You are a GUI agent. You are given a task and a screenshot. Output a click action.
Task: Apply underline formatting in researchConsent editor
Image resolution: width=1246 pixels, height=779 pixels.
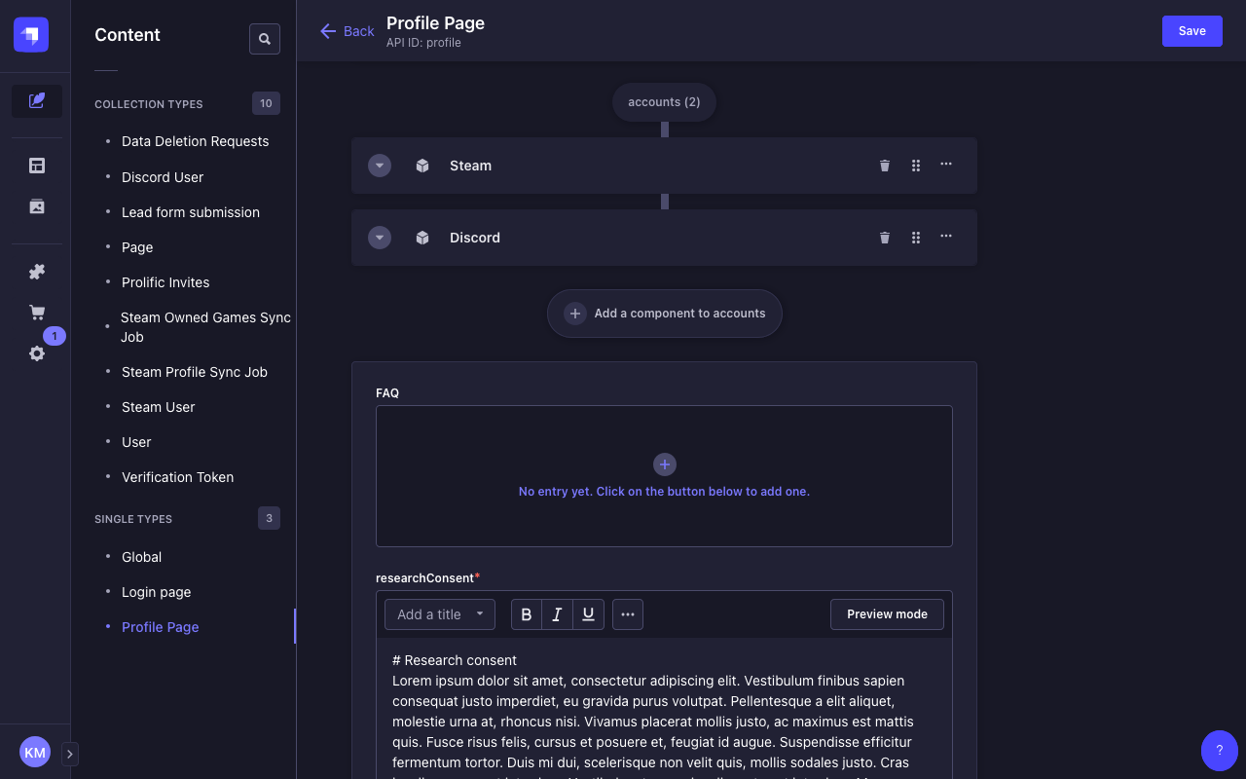pos(588,614)
